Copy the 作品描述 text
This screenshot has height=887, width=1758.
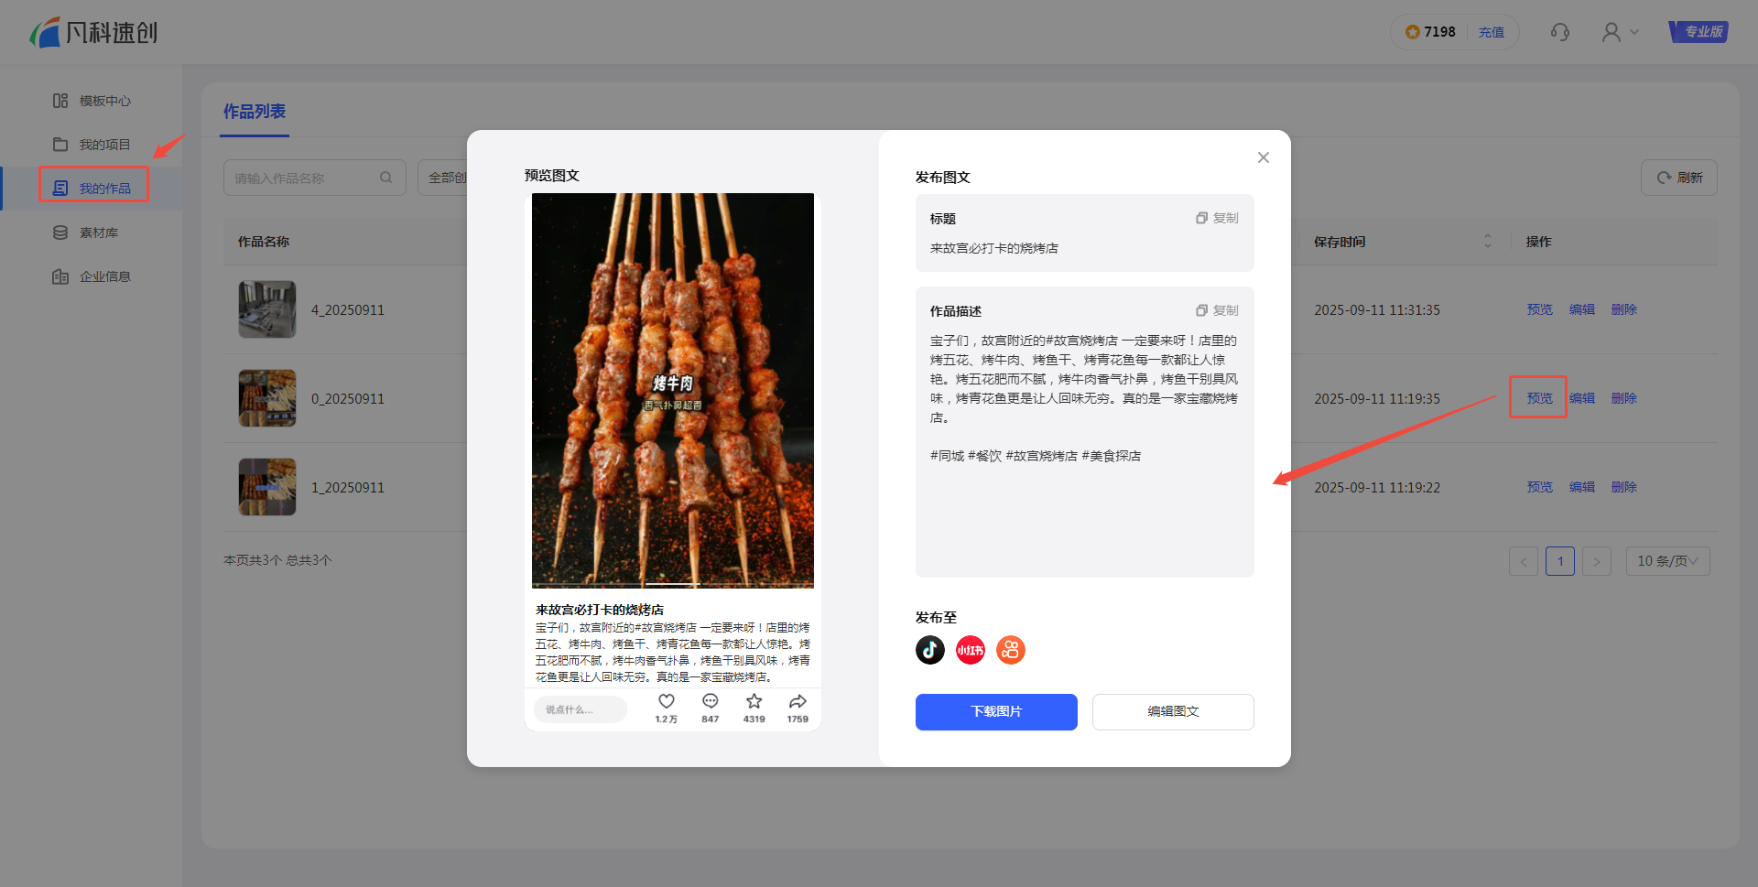point(1217,310)
